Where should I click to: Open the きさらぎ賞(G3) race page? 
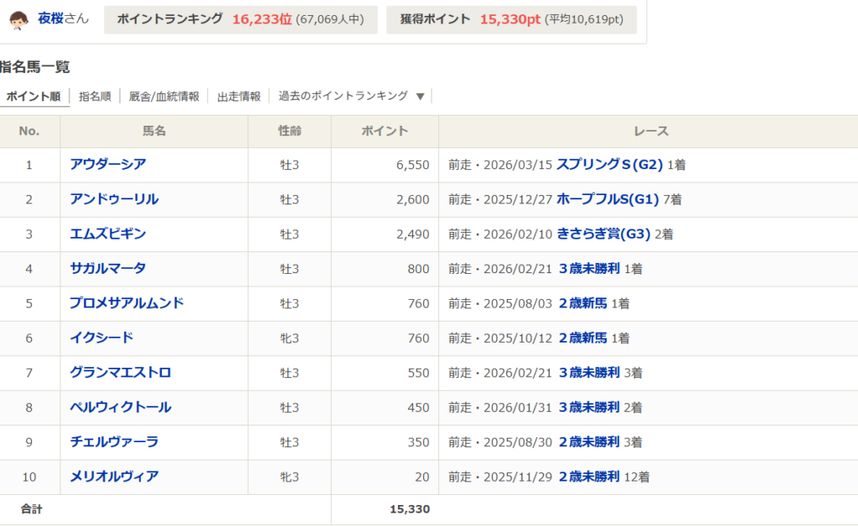603,234
